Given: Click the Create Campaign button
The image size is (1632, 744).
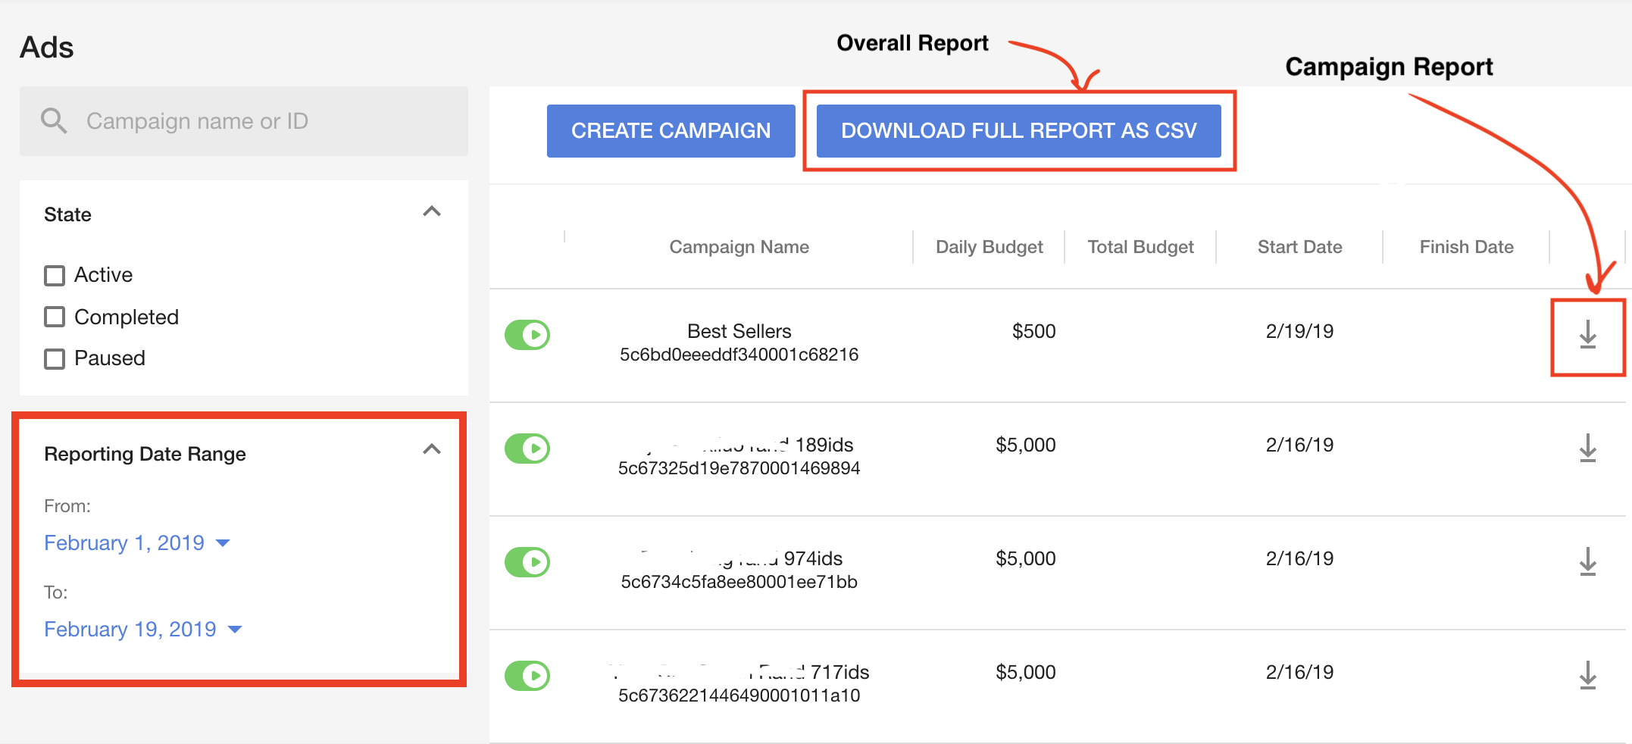Looking at the screenshot, I should 671,131.
